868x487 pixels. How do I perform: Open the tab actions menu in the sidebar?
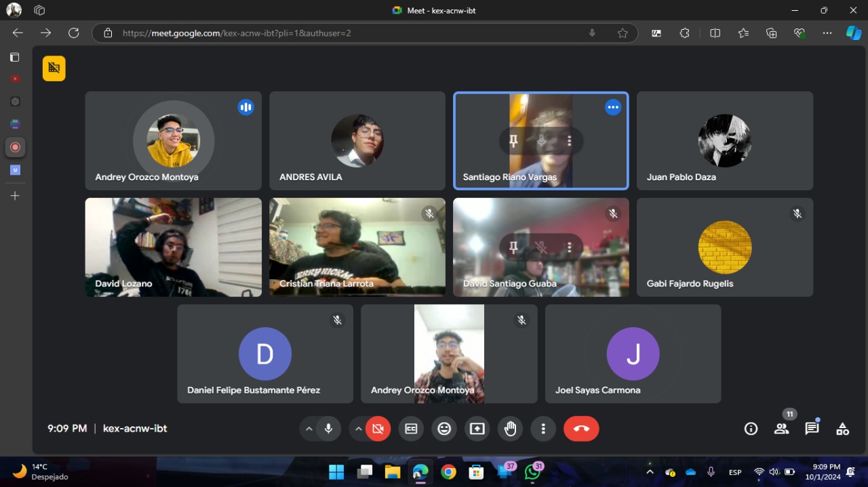(15, 57)
